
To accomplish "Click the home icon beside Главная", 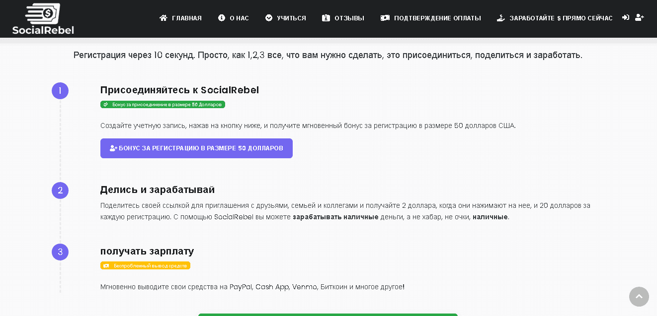I will click(x=163, y=18).
